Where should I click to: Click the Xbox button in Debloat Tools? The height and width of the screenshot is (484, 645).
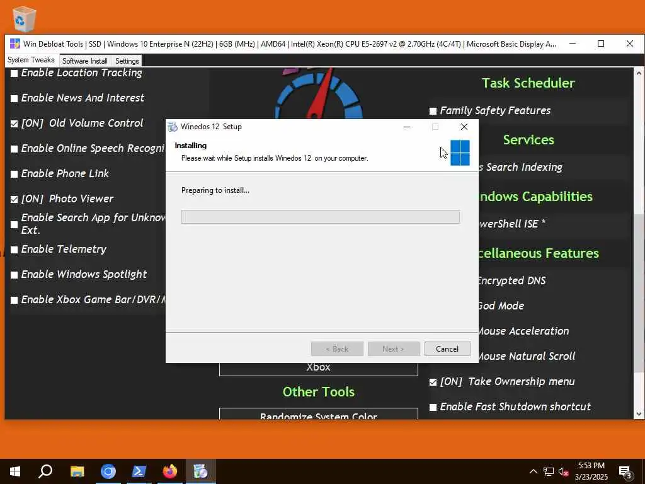[x=318, y=369]
